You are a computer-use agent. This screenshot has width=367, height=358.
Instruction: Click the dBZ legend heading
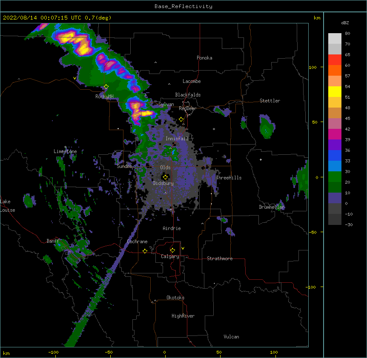(345, 23)
